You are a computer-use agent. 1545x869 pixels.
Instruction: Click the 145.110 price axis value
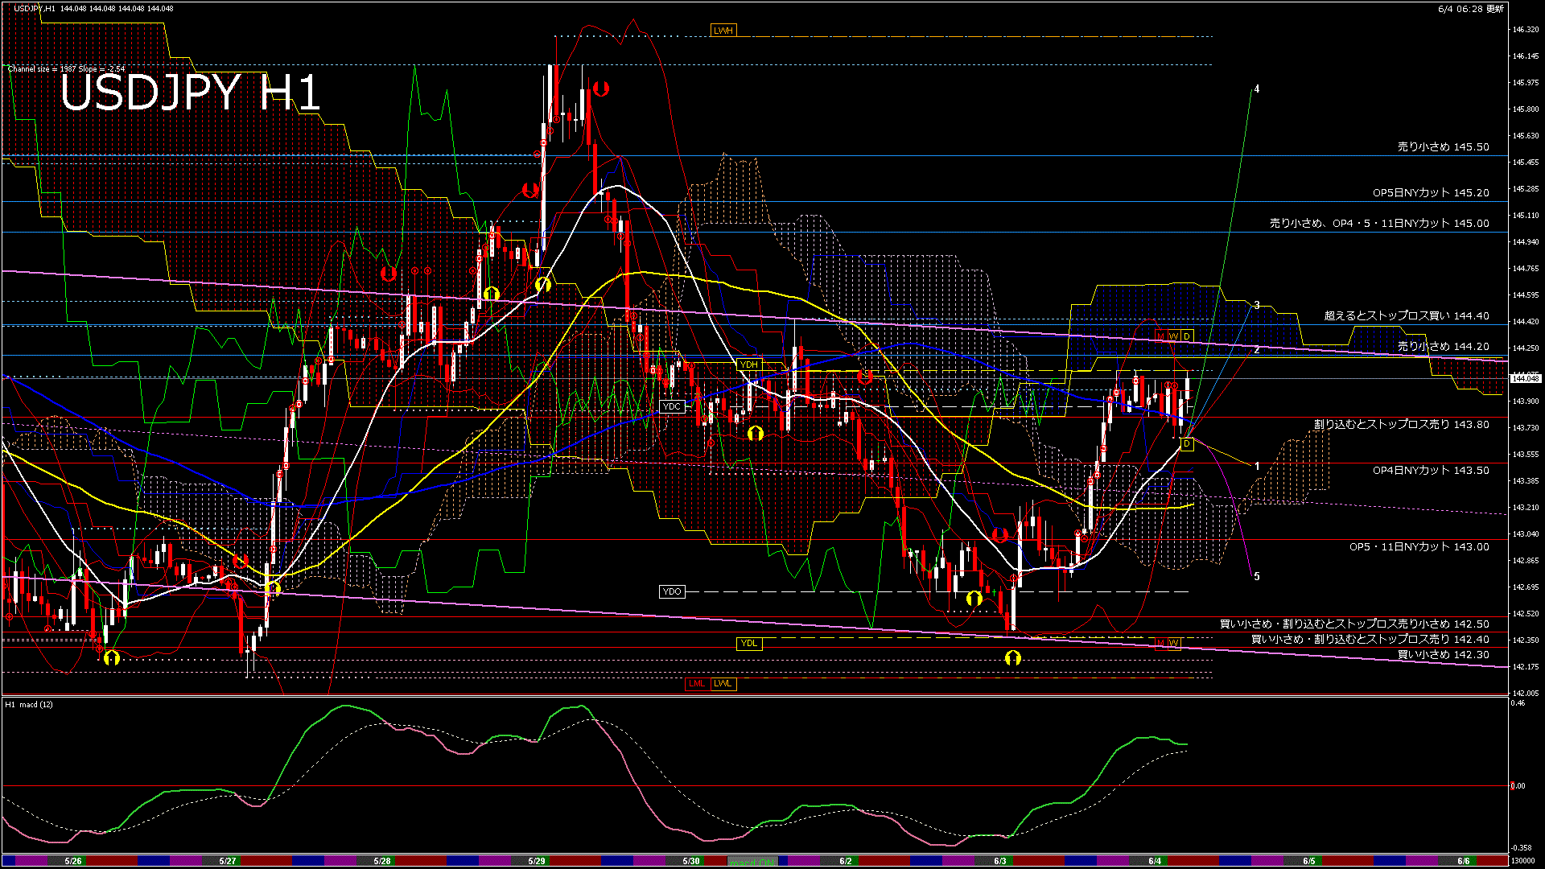coord(1526,216)
